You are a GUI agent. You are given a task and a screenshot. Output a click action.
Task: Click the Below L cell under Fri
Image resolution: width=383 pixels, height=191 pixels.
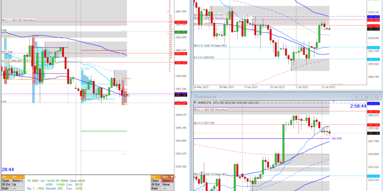click(18, 181)
